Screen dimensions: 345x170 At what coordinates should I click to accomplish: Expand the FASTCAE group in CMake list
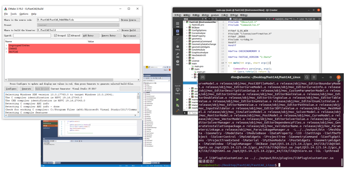[6, 52]
